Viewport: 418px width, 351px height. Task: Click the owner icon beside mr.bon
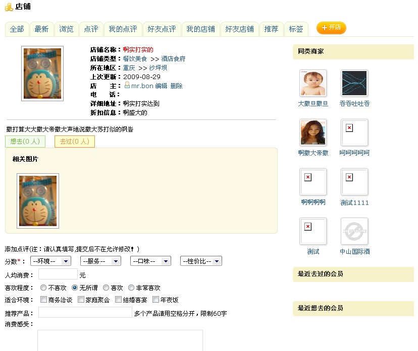[x=127, y=85]
